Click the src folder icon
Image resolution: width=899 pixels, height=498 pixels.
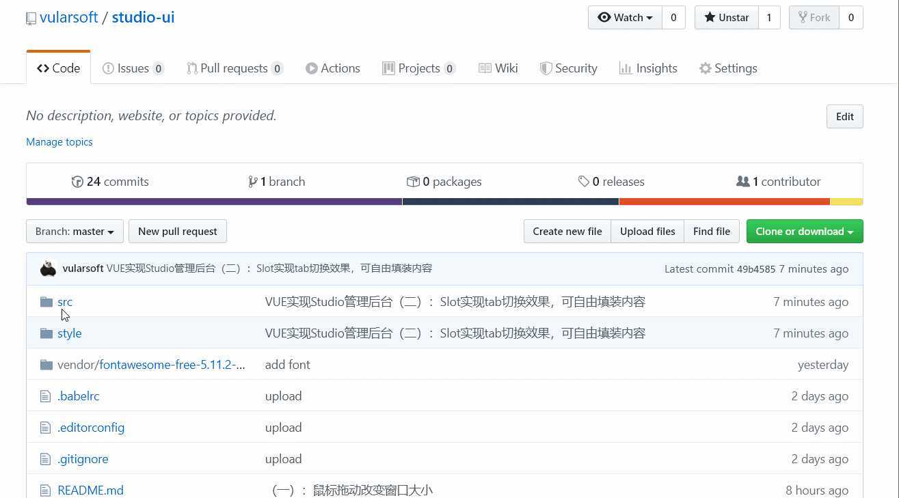46,302
